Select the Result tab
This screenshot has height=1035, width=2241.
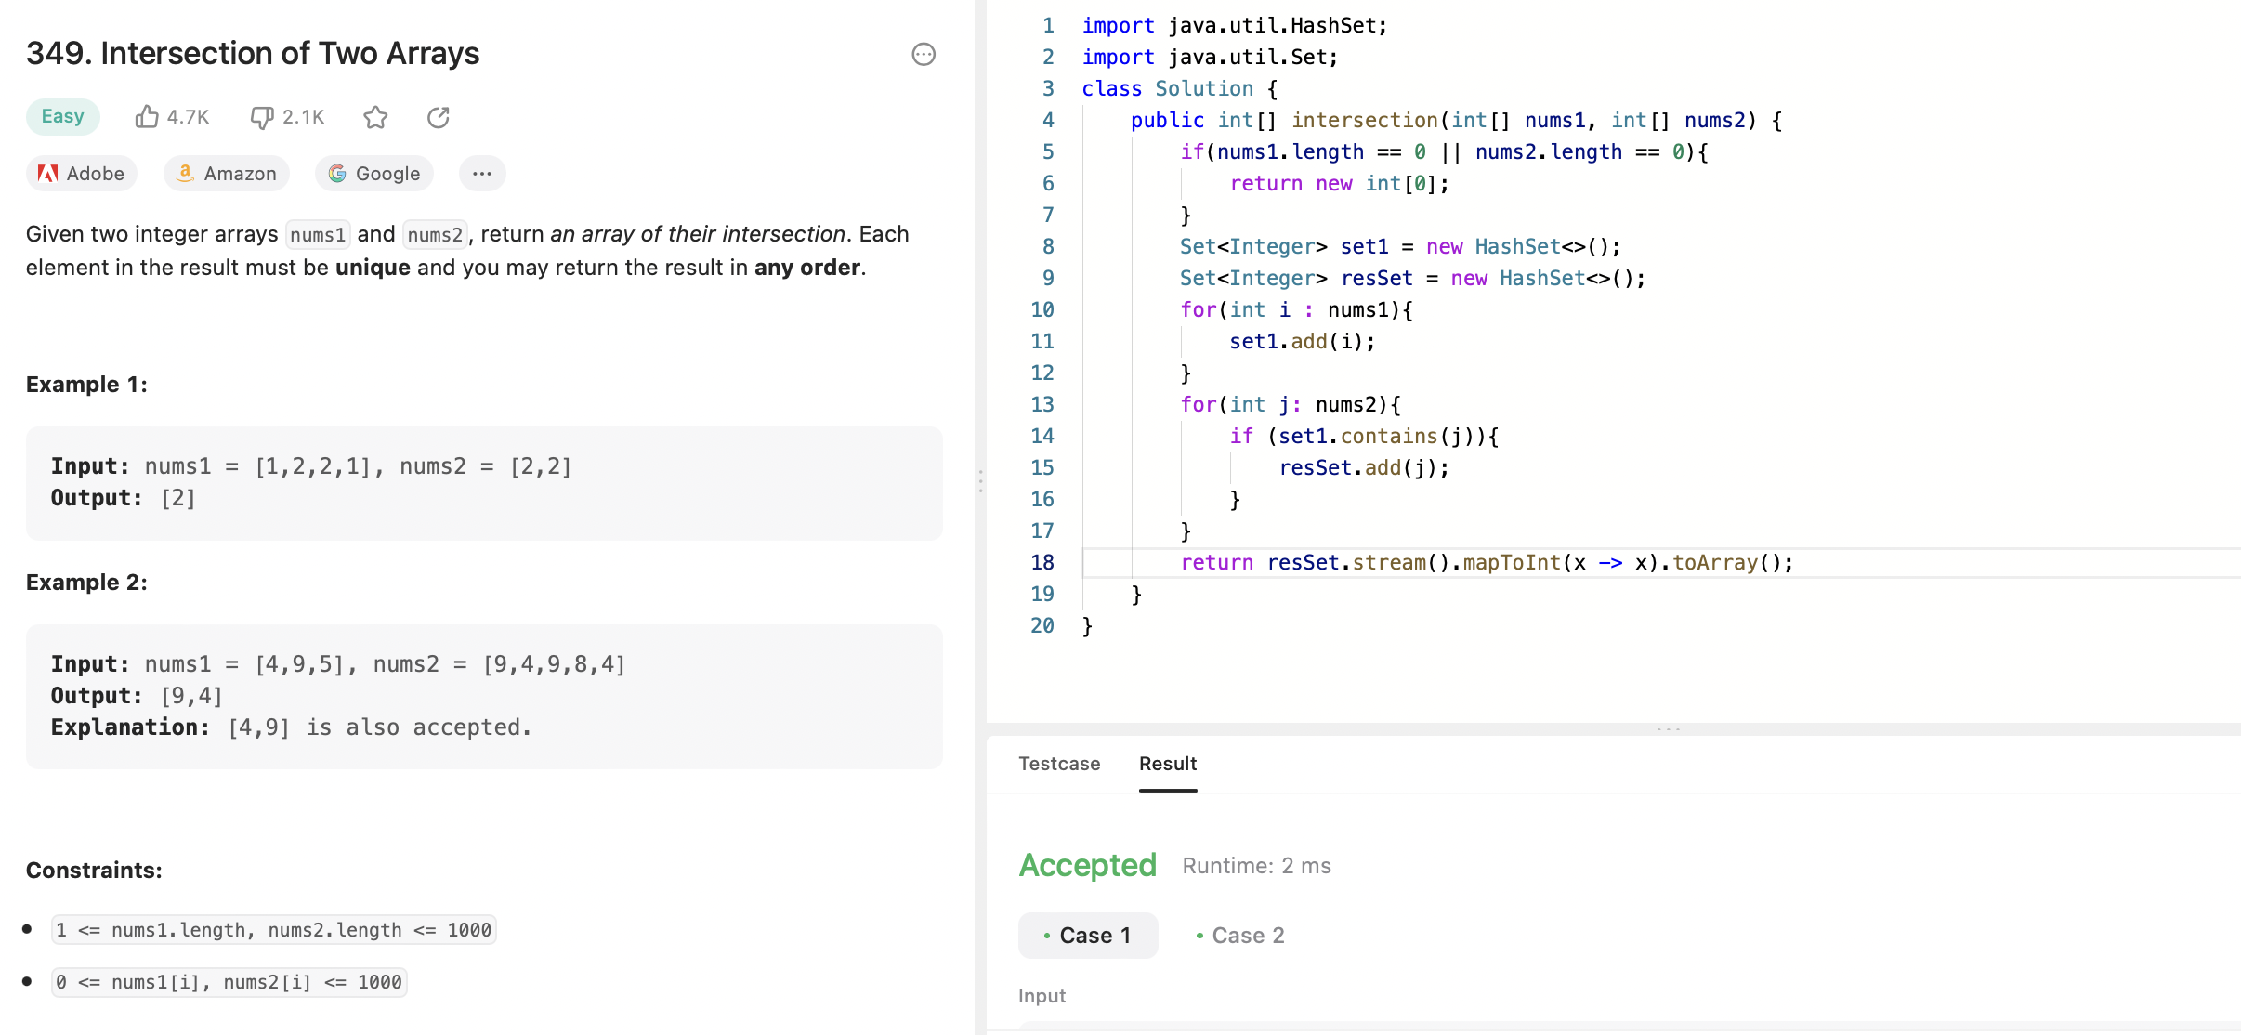tap(1168, 764)
